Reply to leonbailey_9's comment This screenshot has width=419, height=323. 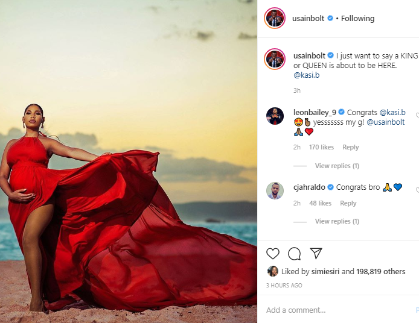click(x=351, y=147)
